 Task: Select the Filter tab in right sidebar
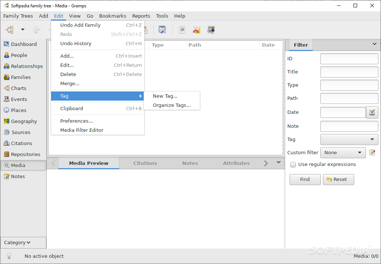[x=301, y=45]
